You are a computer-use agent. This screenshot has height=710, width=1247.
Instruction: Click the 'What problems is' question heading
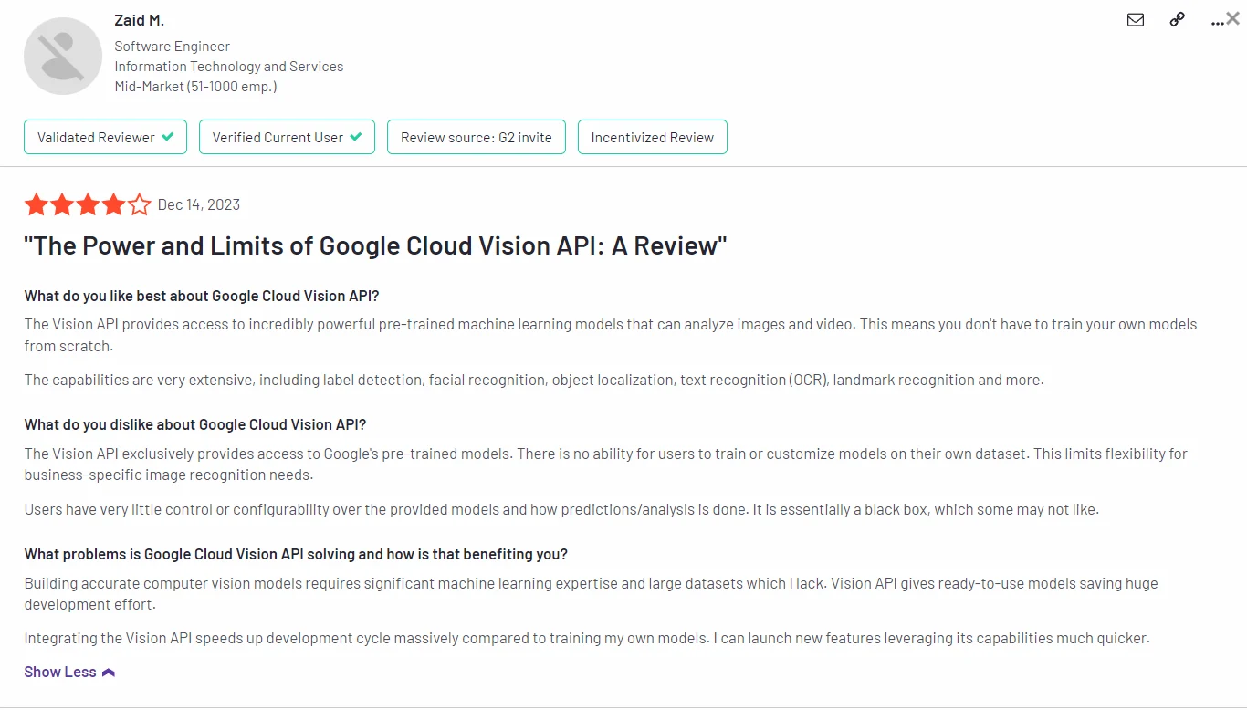click(296, 554)
